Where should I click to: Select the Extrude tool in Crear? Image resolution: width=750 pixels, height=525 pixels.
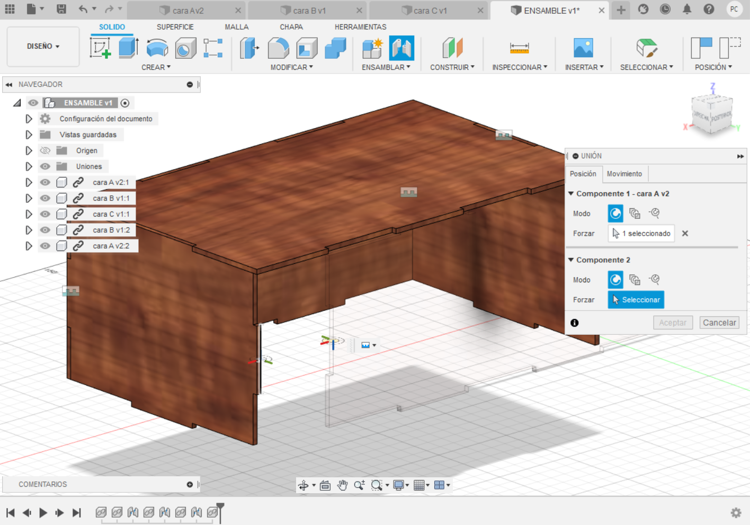(128, 48)
